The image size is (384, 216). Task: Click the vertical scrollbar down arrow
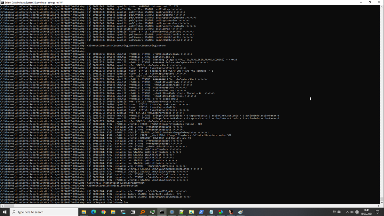point(382,203)
